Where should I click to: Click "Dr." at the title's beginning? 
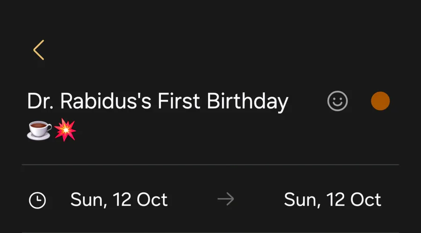[41, 101]
